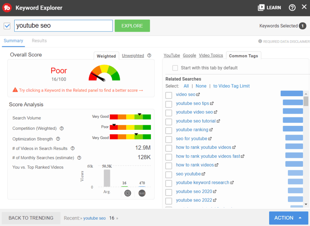
Task: Open external link icon for seo youtube
Action: pyautogui.click(x=203, y=174)
